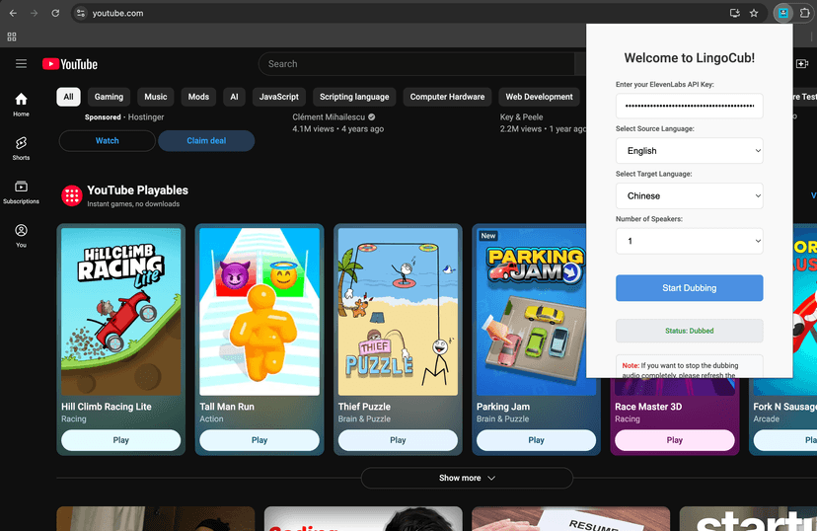Viewport: 817px width, 531px height.
Task: Play Tall Man Run game
Action: pyautogui.click(x=260, y=440)
